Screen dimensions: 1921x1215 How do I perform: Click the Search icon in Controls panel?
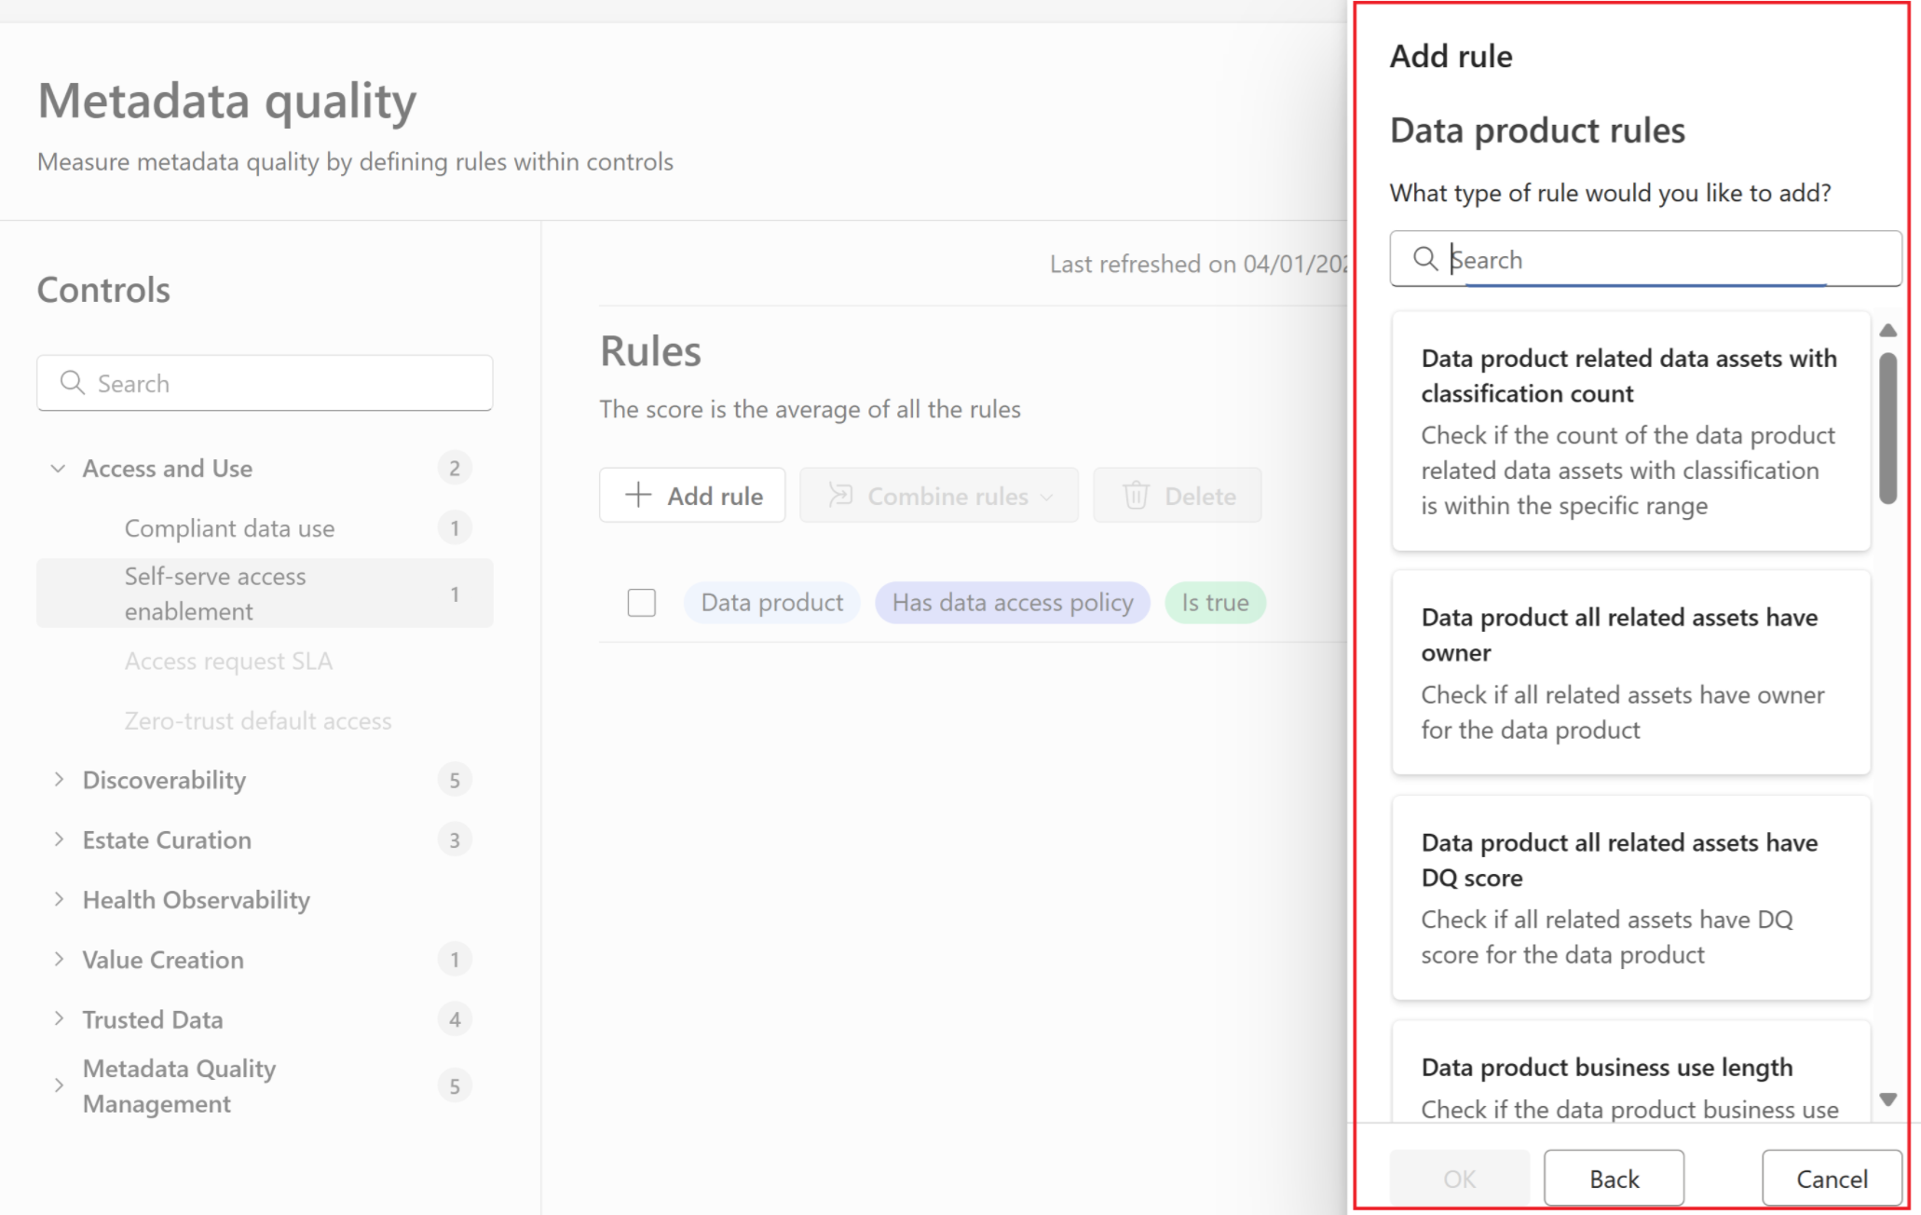73,382
